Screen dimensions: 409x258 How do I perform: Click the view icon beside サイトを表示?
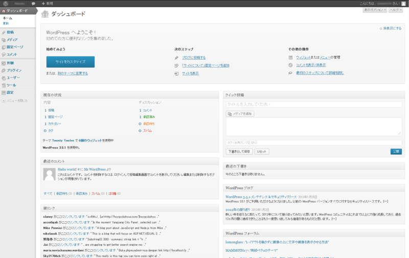(x=176, y=74)
